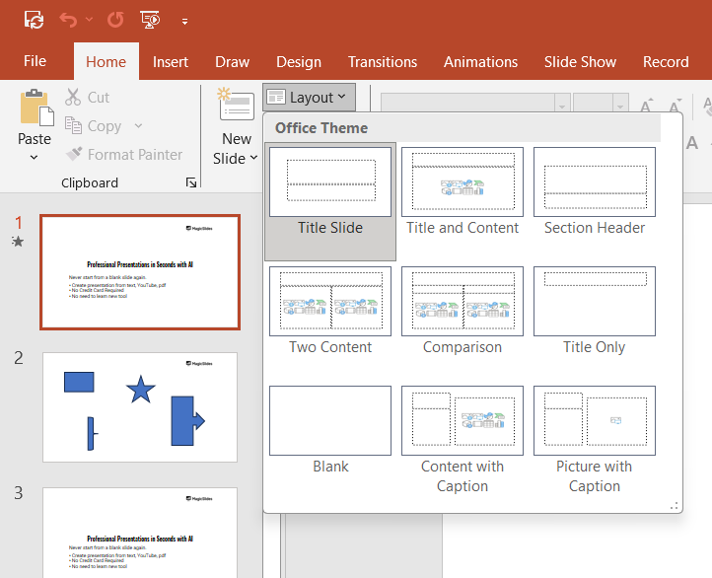Start slideshow from beginning icon
712x578 pixels.
[151, 20]
